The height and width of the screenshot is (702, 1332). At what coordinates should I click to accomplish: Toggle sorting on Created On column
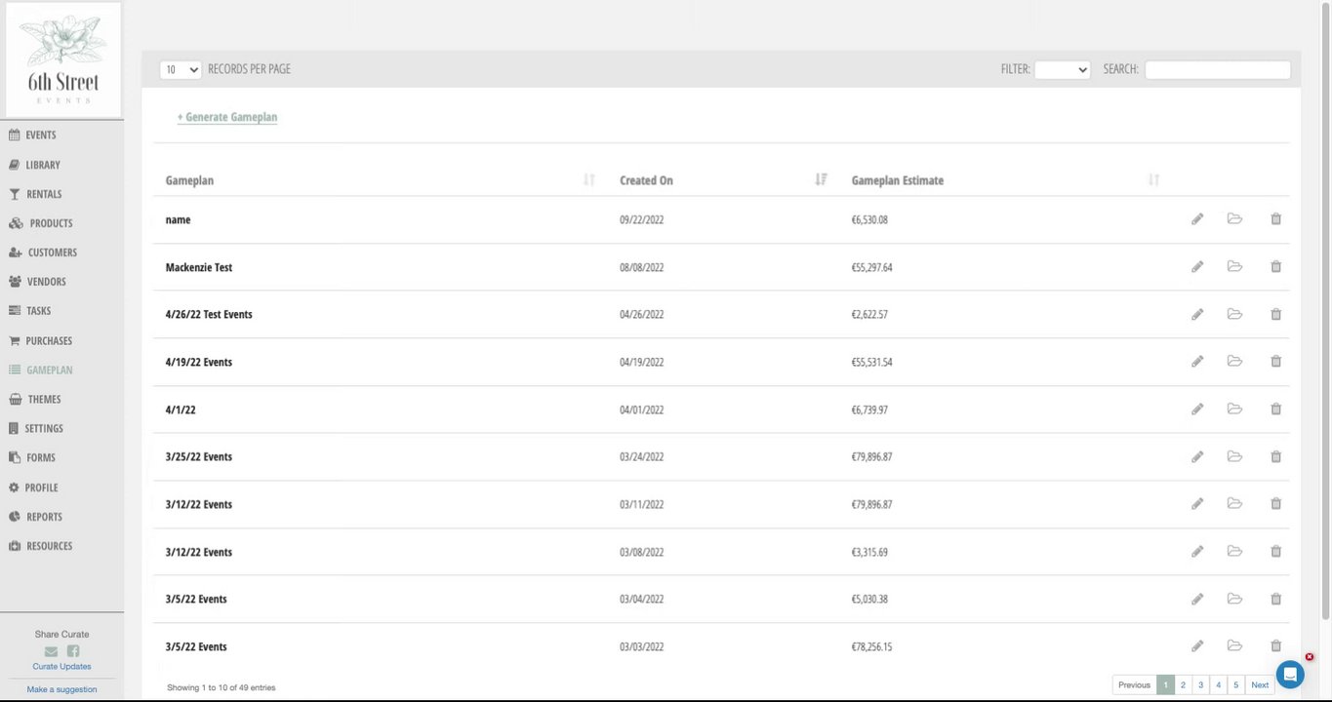(x=821, y=180)
